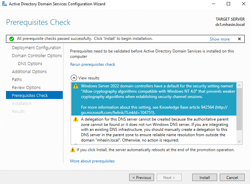This screenshot has width=250, height=184.
Task: Click the wizard app icon in title bar
Action: (x=5, y=4)
